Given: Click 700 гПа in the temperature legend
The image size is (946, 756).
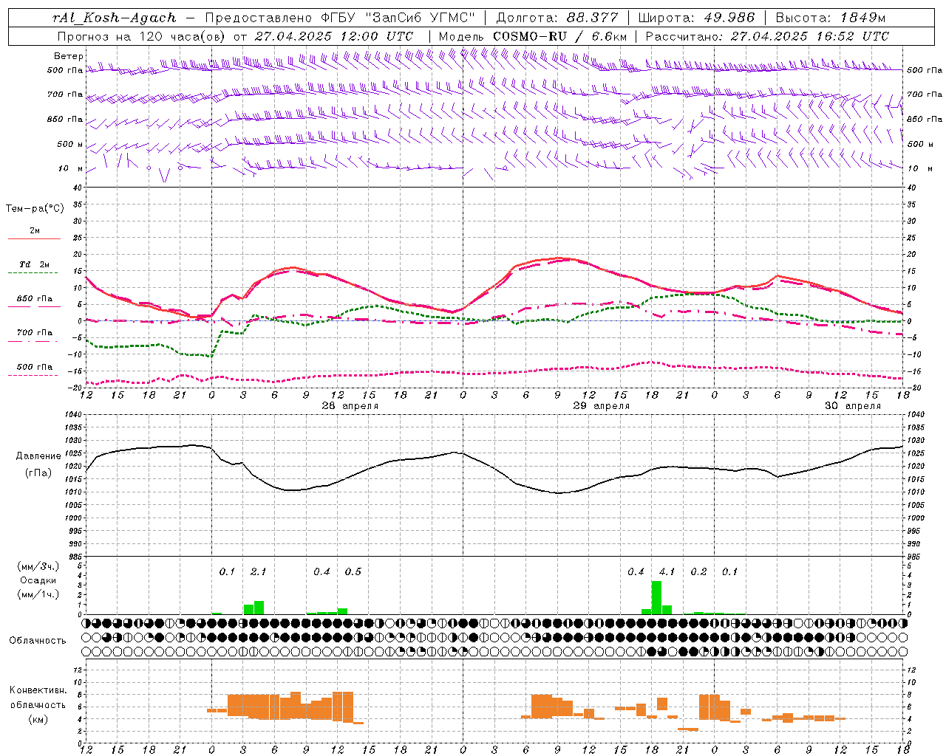Looking at the screenshot, I should pos(35,333).
